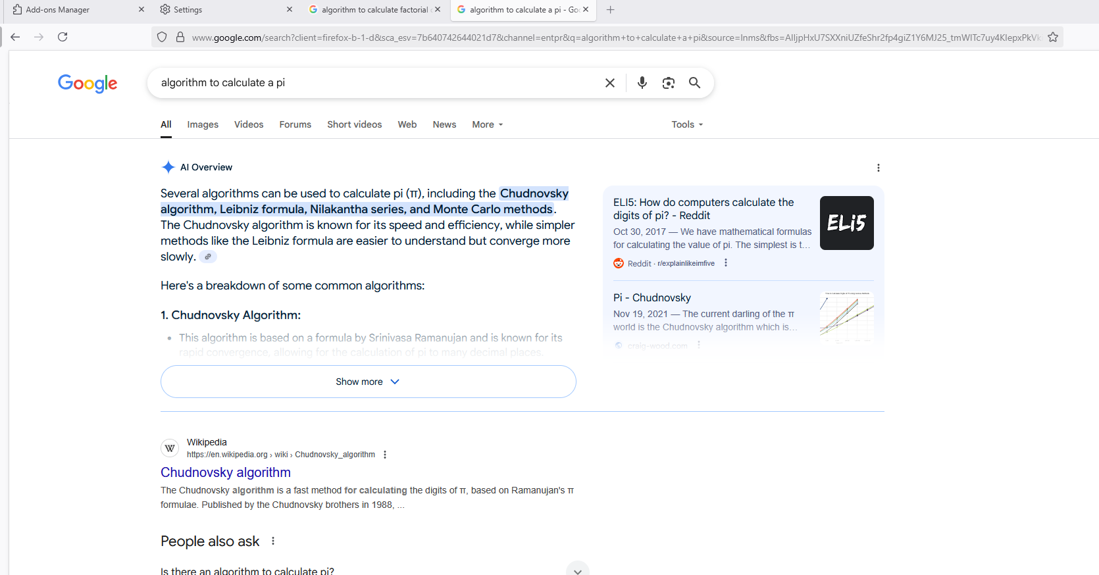Screen dimensions: 1099x575
Task: Click the Pi - Chudnovsky graph thumbnail
Action: tap(847, 317)
